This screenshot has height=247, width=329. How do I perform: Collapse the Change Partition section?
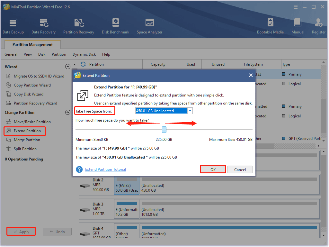pyautogui.click(x=67, y=112)
